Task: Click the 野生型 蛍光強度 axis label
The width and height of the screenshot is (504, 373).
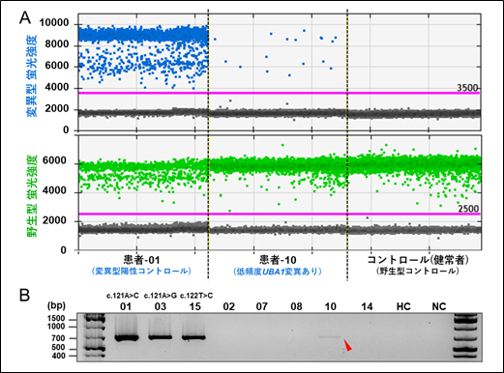Action: point(32,196)
